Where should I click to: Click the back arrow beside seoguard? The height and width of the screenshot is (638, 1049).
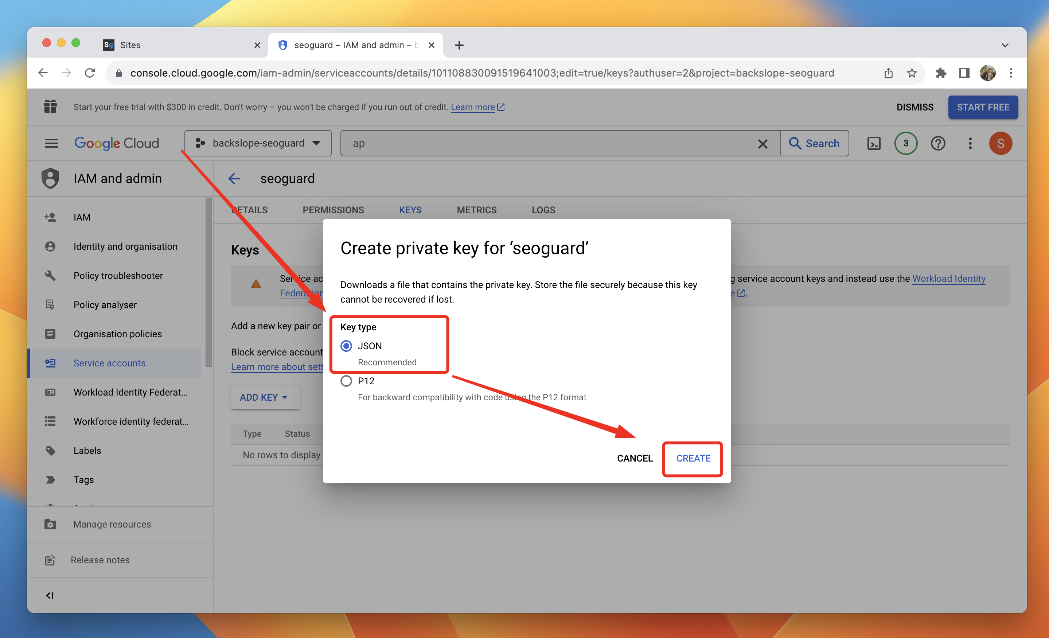(x=234, y=178)
